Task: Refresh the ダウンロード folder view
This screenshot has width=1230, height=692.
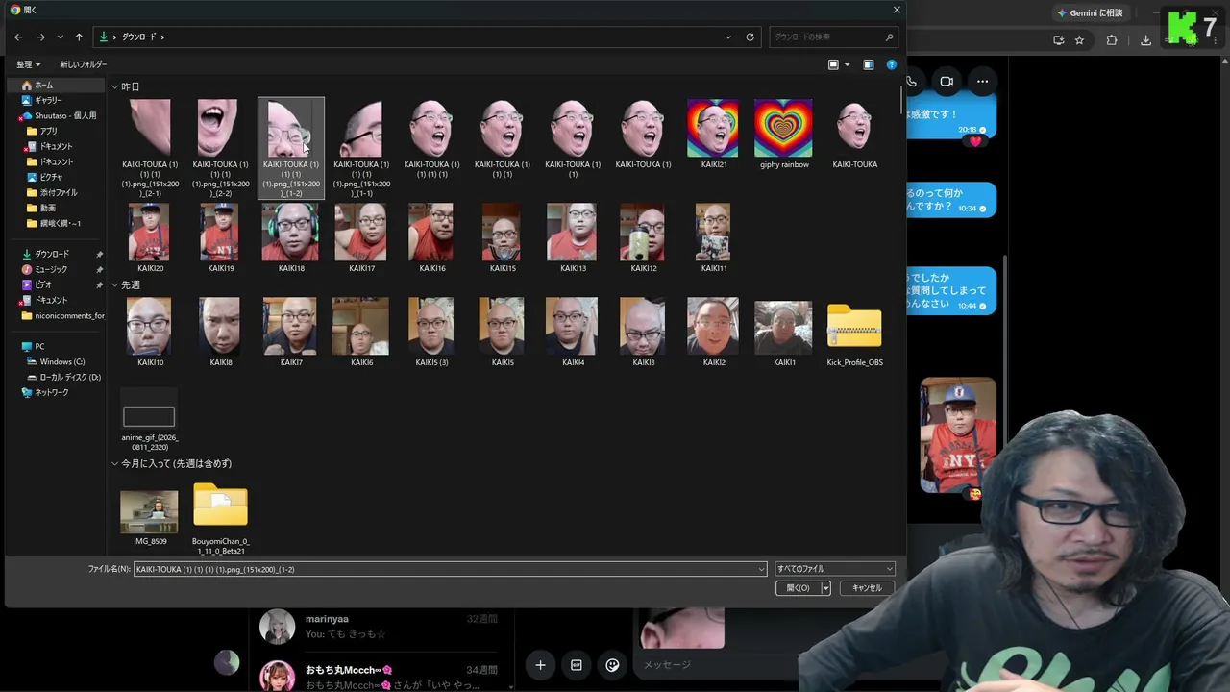Action: coord(750,37)
